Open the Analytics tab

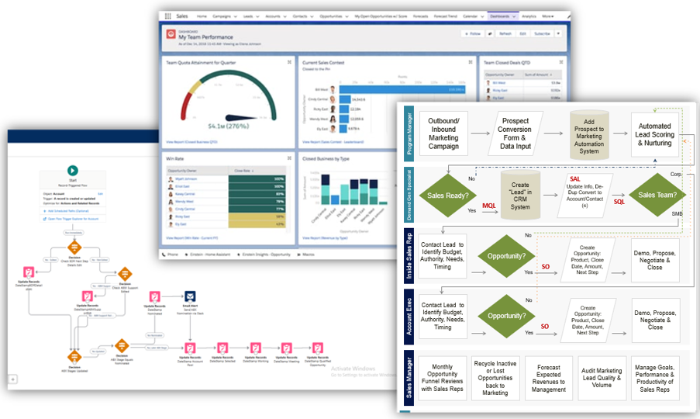[529, 16]
